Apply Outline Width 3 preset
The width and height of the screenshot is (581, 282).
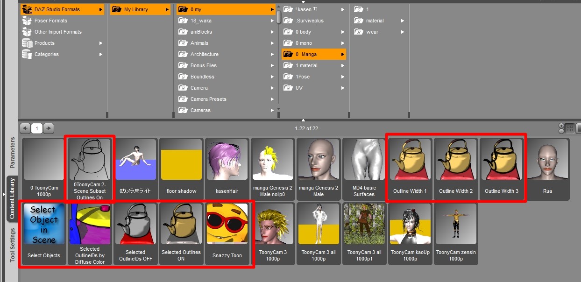(x=502, y=169)
